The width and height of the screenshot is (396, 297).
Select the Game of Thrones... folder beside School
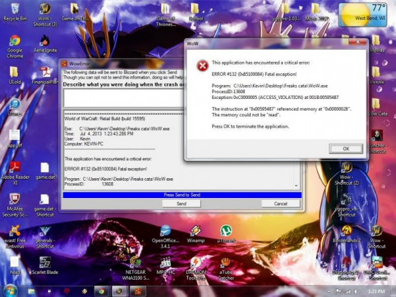click(x=165, y=15)
